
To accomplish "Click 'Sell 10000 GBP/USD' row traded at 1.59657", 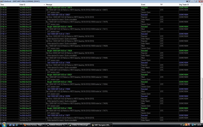I will [x=100, y=10].
